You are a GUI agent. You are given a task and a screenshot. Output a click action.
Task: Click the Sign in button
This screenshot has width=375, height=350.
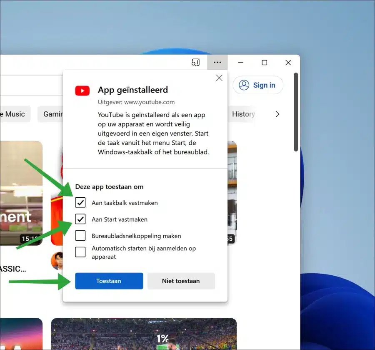[258, 85]
